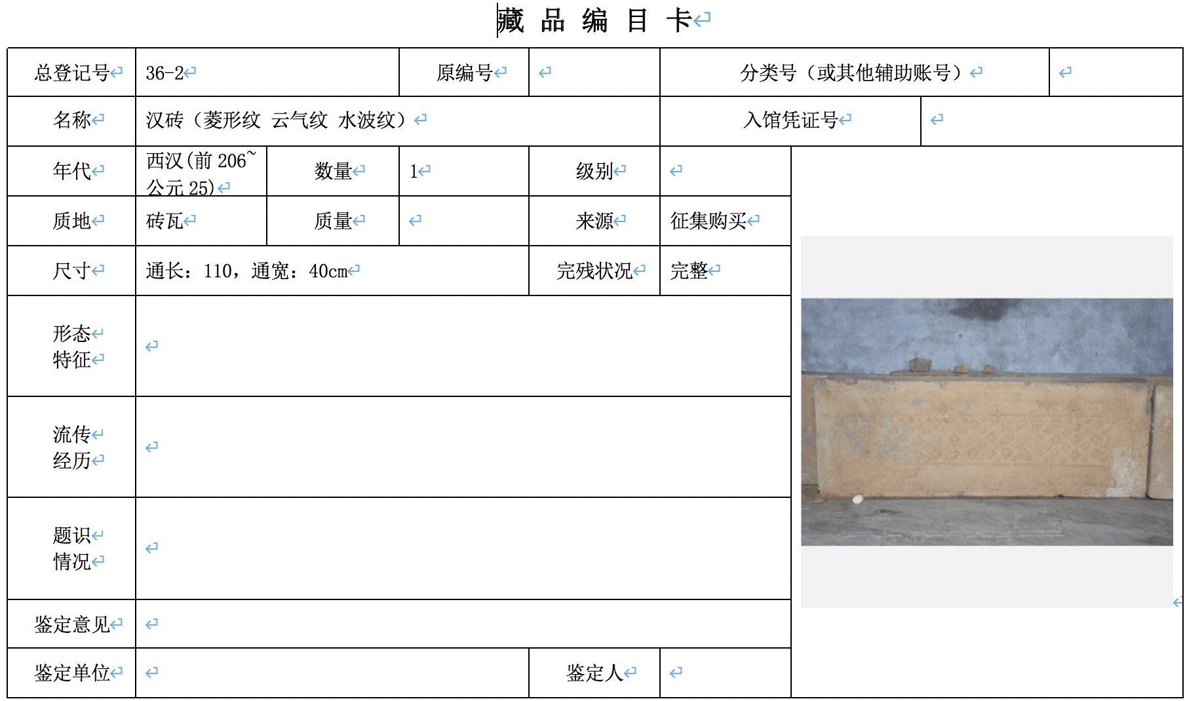The height and width of the screenshot is (701, 1185).
Task: Select the 鉴定人 label cell
Action: coord(594,673)
